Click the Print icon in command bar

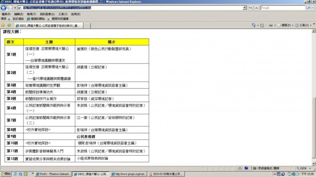[x=271, y=25]
